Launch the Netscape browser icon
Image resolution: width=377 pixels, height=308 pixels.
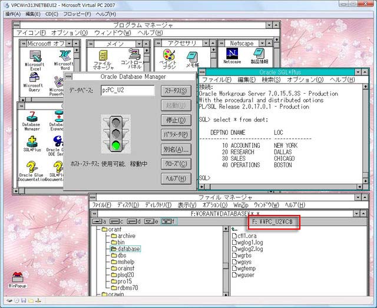click(232, 56)
